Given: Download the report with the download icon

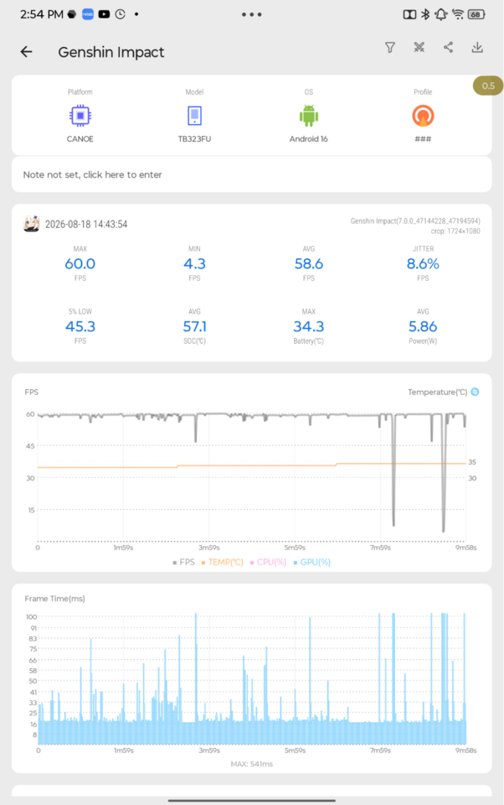Looking at the screenshot, I should [x=477, y=48].
